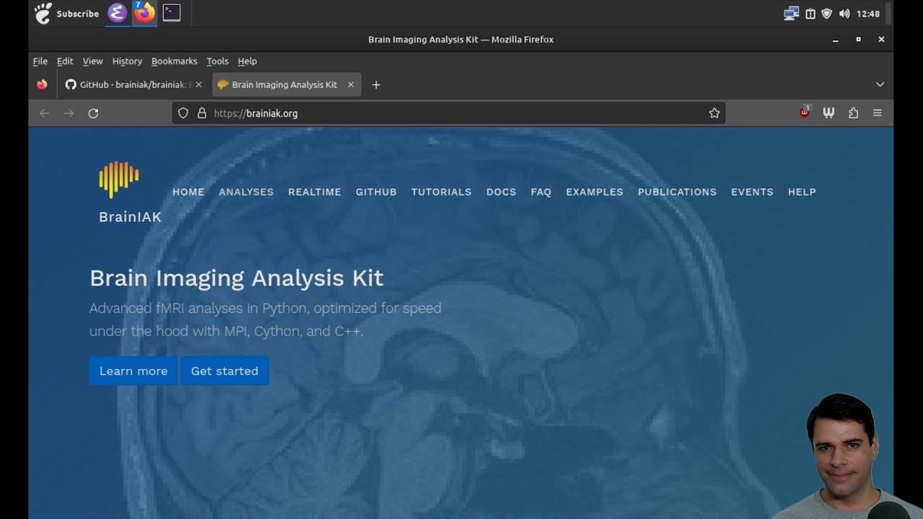Click the 12:48 clock in top panel
This screenshot has height=519, width=923.
[x=867, y=14]
